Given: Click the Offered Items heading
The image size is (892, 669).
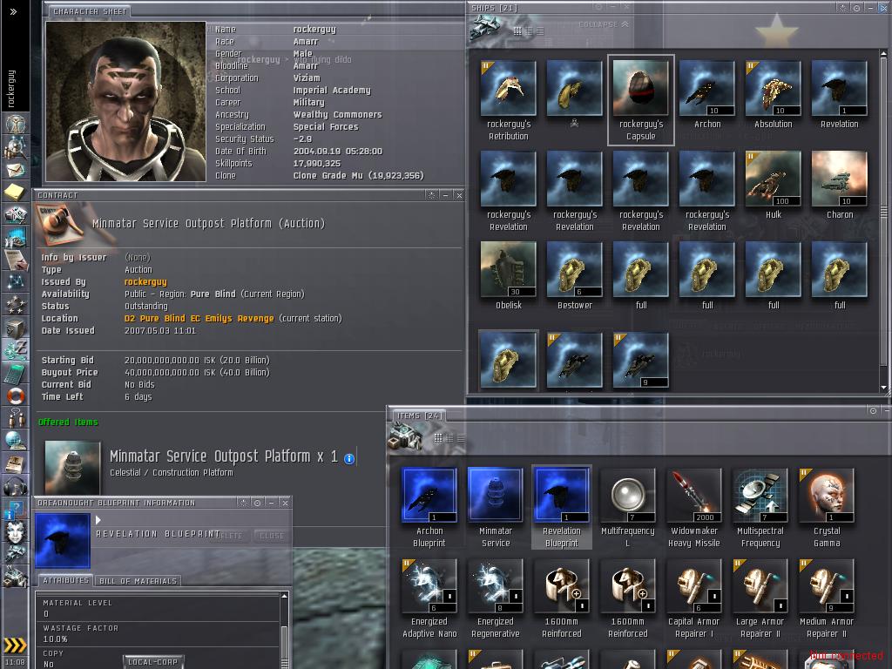Looking at the screenshot, I should click(x=68, y=422).
